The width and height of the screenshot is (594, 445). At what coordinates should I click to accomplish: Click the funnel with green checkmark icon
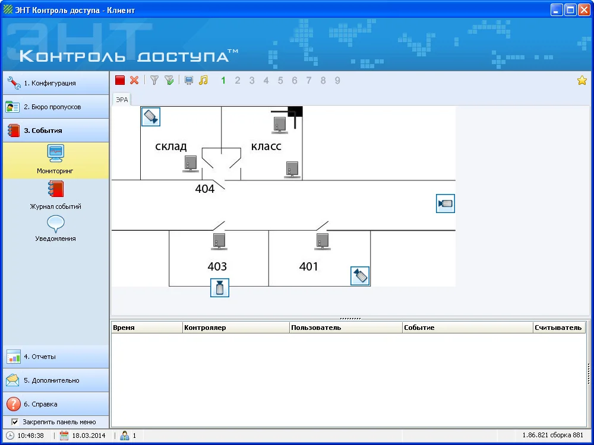(x=169, y=80)
